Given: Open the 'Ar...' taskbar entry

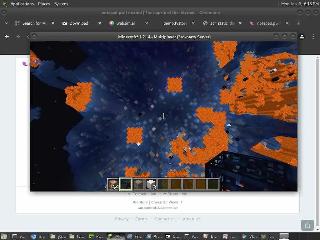Looking at the screenshot, I should coord(154,236).
